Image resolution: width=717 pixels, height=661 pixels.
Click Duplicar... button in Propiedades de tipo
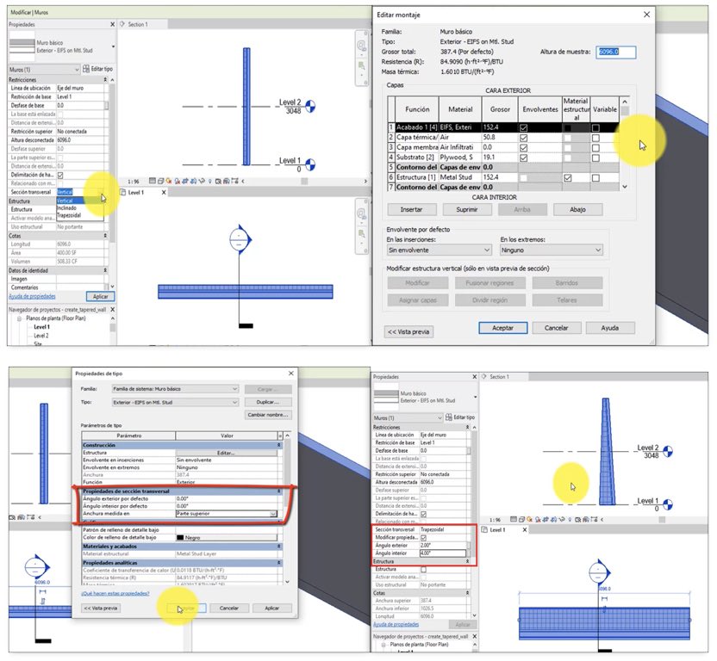click(268, 402)
